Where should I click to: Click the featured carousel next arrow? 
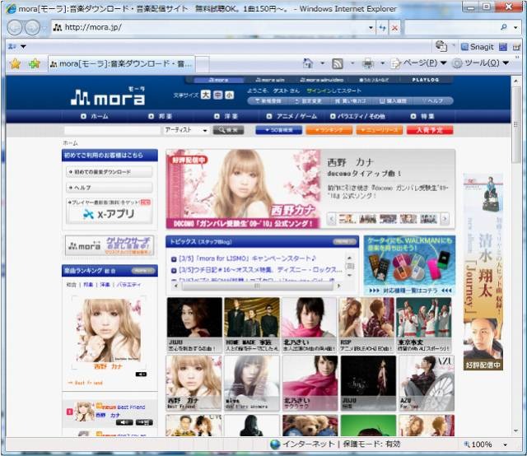pos(445,219)
